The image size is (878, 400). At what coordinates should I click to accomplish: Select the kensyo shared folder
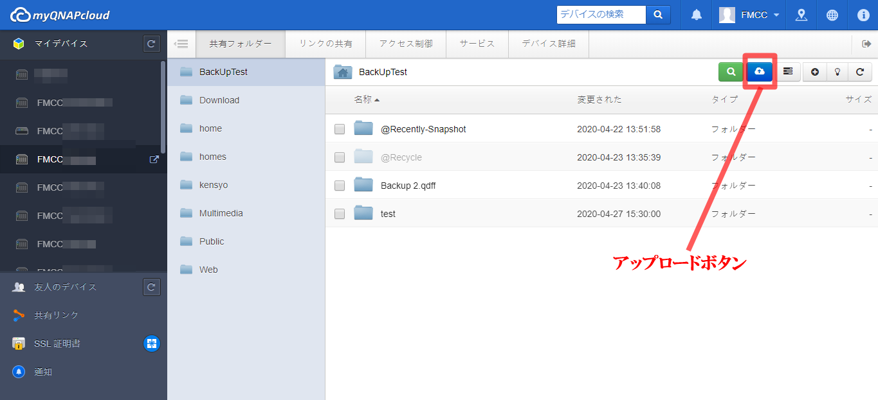(x=246, y=185)
